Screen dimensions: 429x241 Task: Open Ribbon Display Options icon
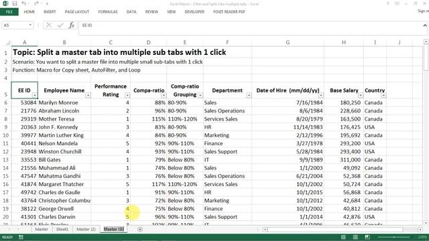(x=397, y=3)
